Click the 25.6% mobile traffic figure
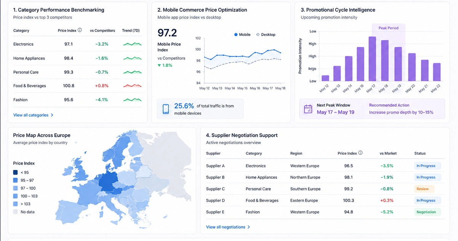 coord(184,106)
